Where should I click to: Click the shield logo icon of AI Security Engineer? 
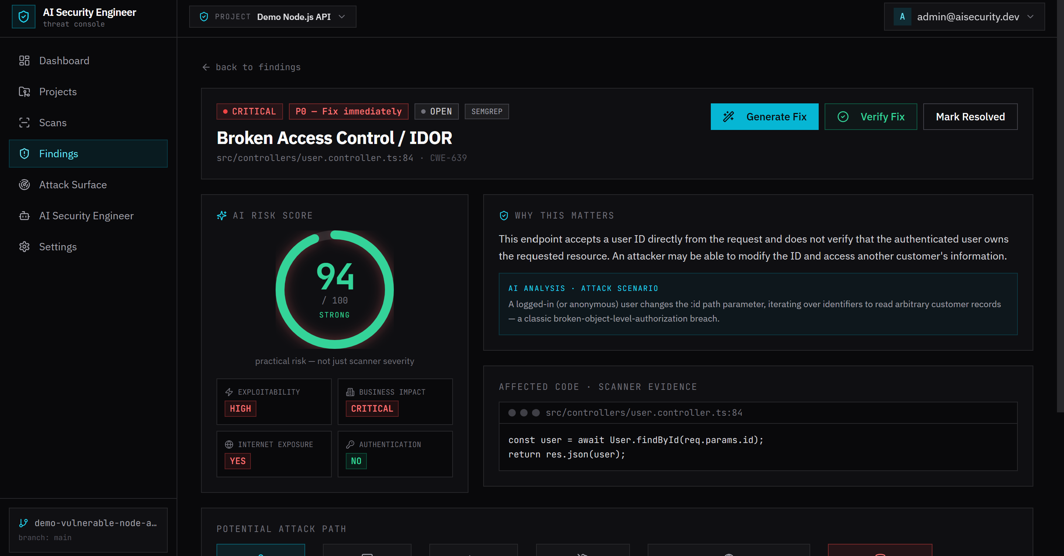point(24,17)
